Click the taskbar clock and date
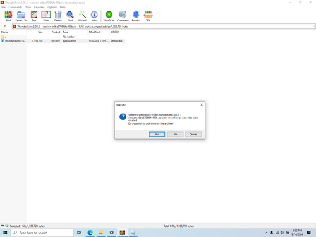This screenshot has height=237, width=316. coord(298,233)
